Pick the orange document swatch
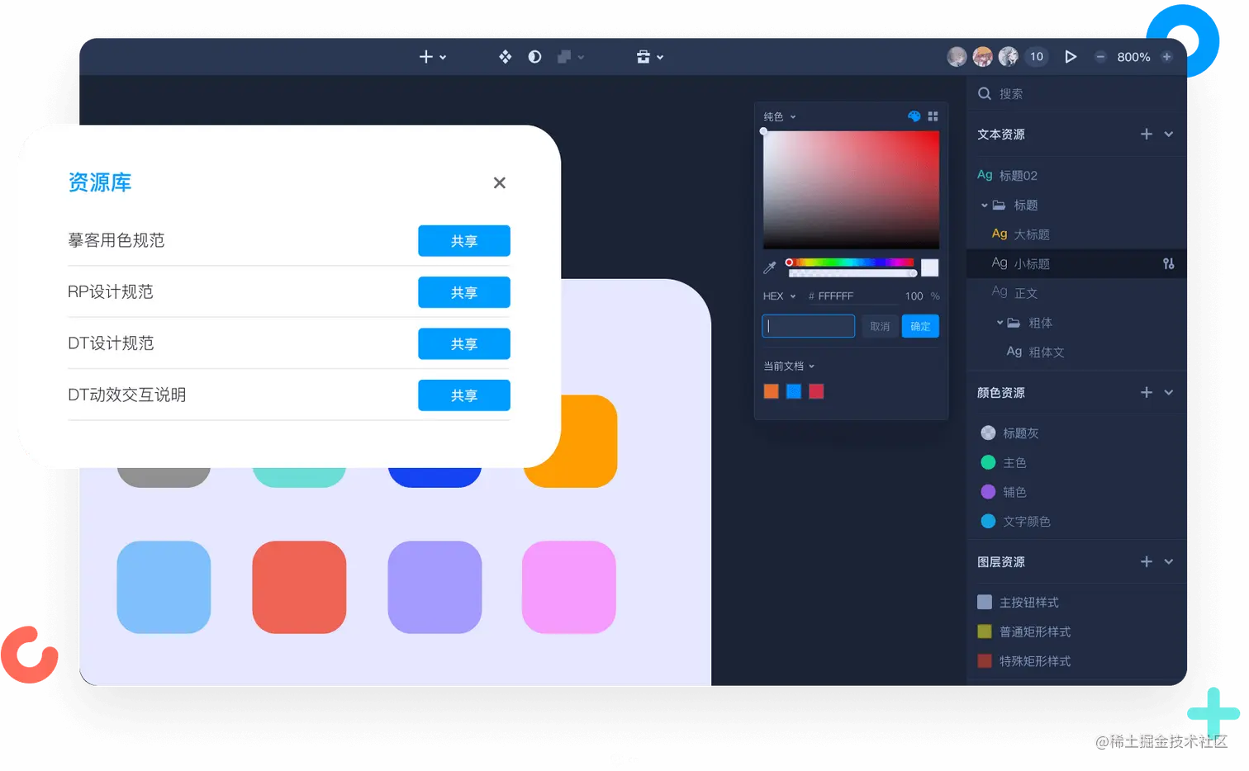The height and width of the screenshot is (771, 1249). click(x=772, y=391)
